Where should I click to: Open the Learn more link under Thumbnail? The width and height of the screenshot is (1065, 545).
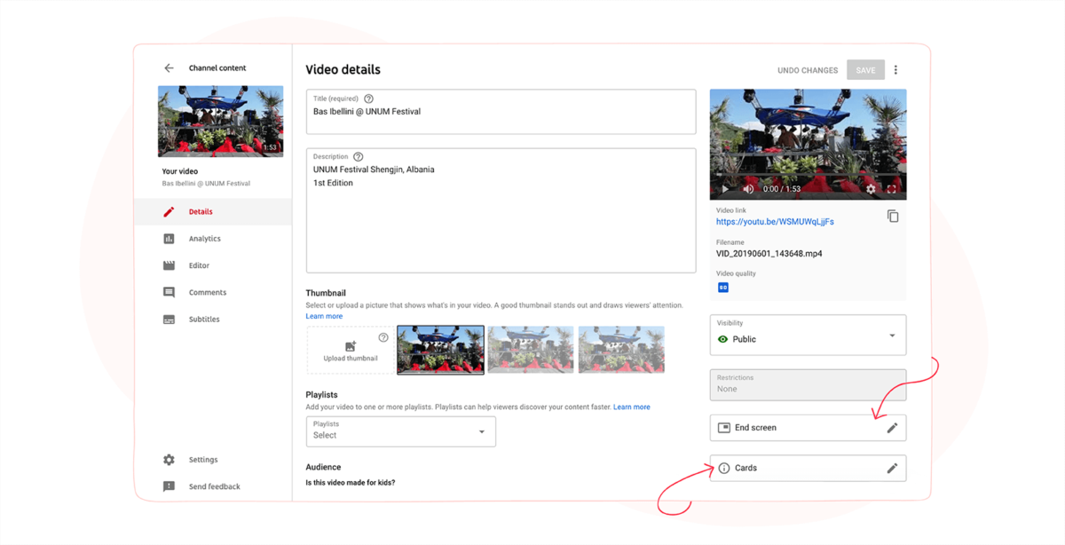tap(323, 315)
